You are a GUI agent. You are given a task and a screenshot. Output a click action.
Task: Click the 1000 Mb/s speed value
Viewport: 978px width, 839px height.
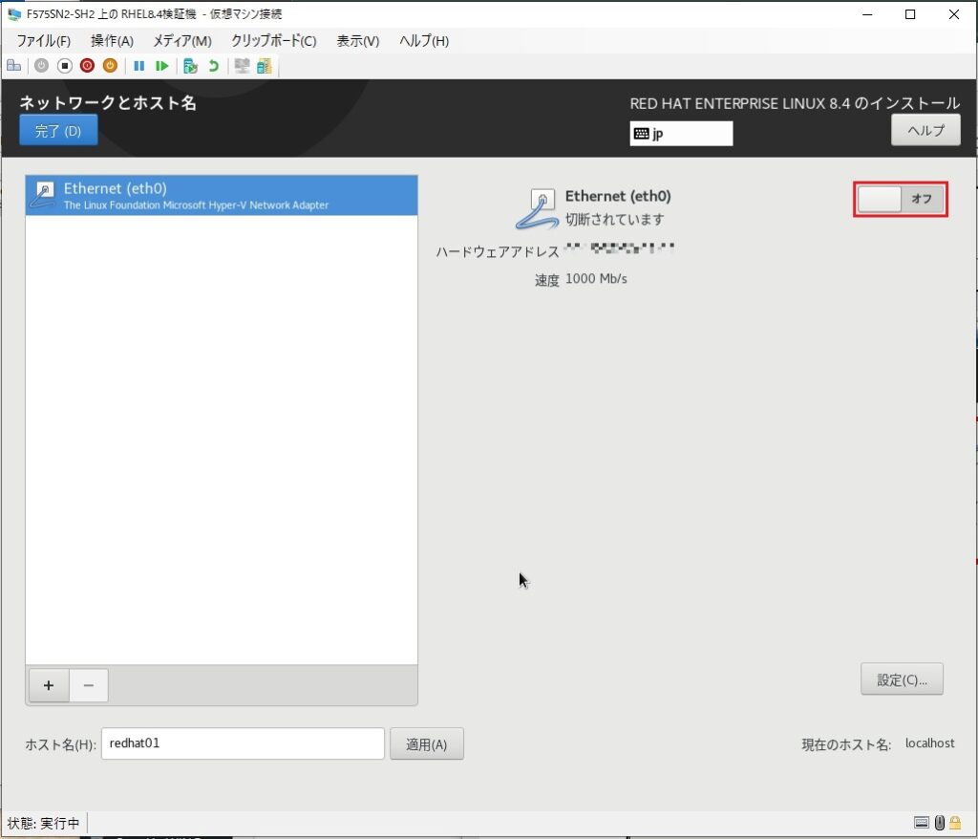[x=596, y=278]
